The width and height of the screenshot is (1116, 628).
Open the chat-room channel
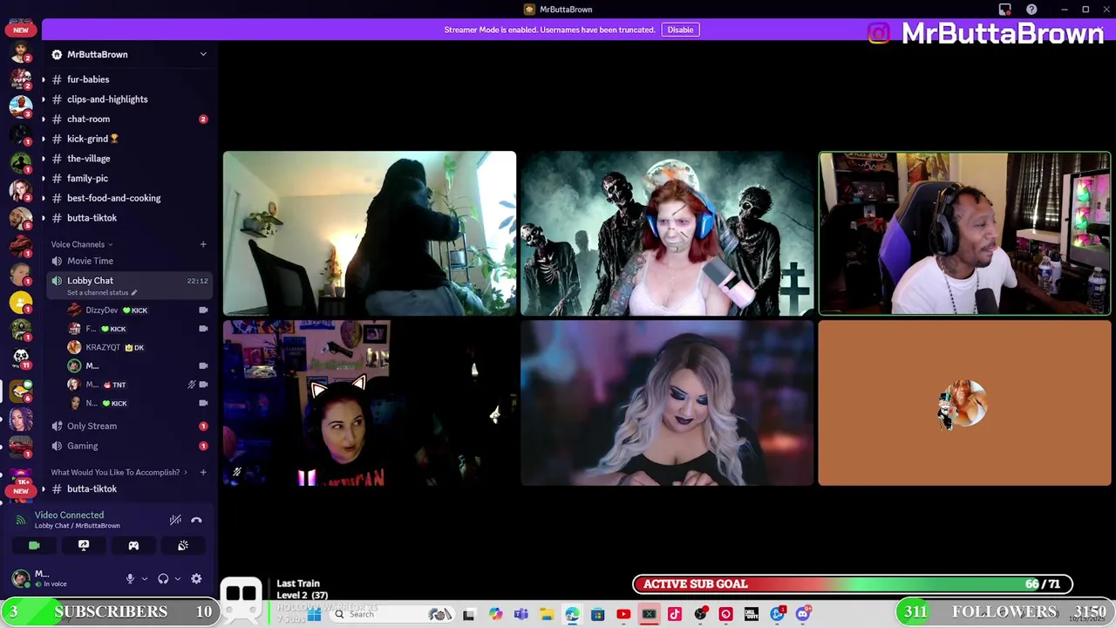(130, 119)
